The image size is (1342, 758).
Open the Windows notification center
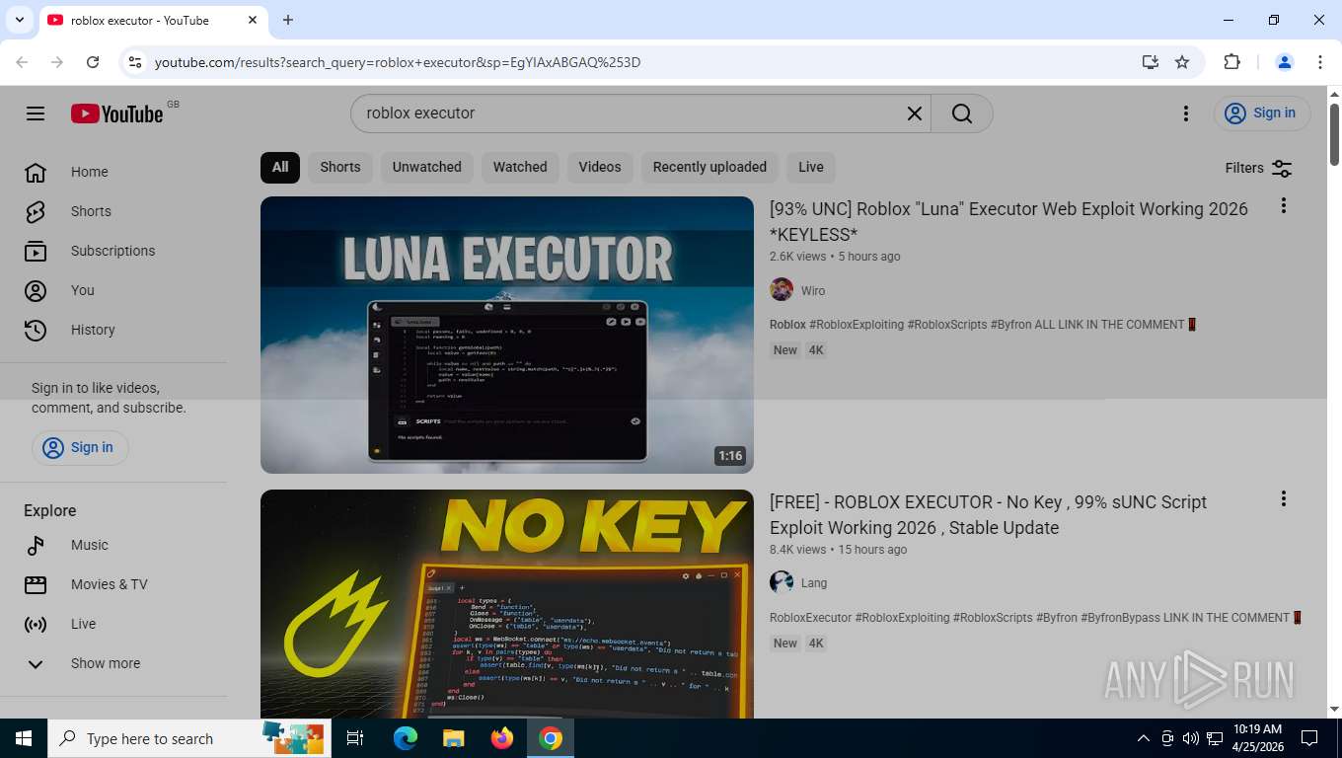coord(1309,738)
